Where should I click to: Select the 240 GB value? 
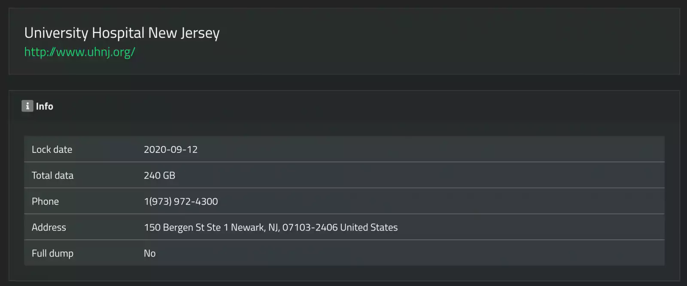(x=159, y=175)
